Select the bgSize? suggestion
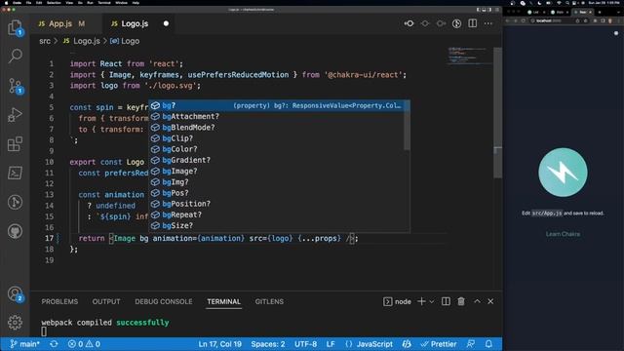Image resolution: width=624 pixels, height=351 pixels. tap(276, 225)
